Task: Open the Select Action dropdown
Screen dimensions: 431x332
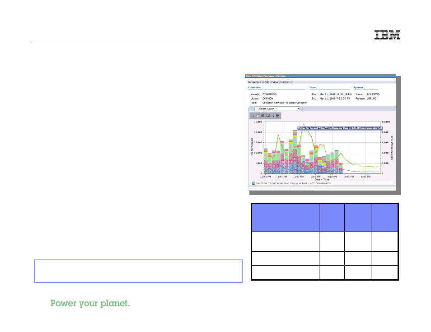Action: 277,109
